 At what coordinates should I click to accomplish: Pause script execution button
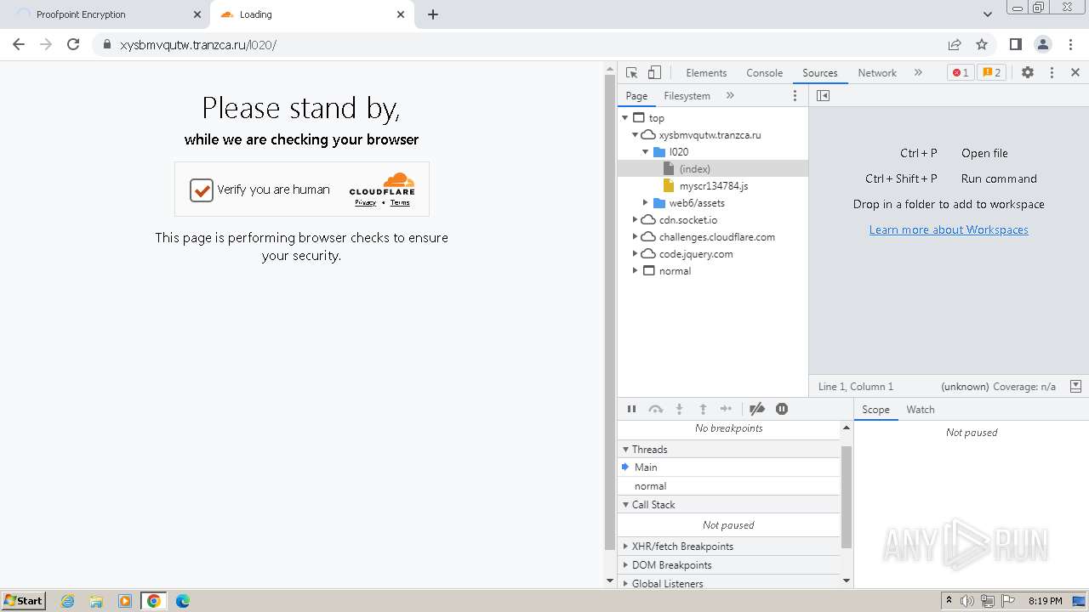coord(631,409)
